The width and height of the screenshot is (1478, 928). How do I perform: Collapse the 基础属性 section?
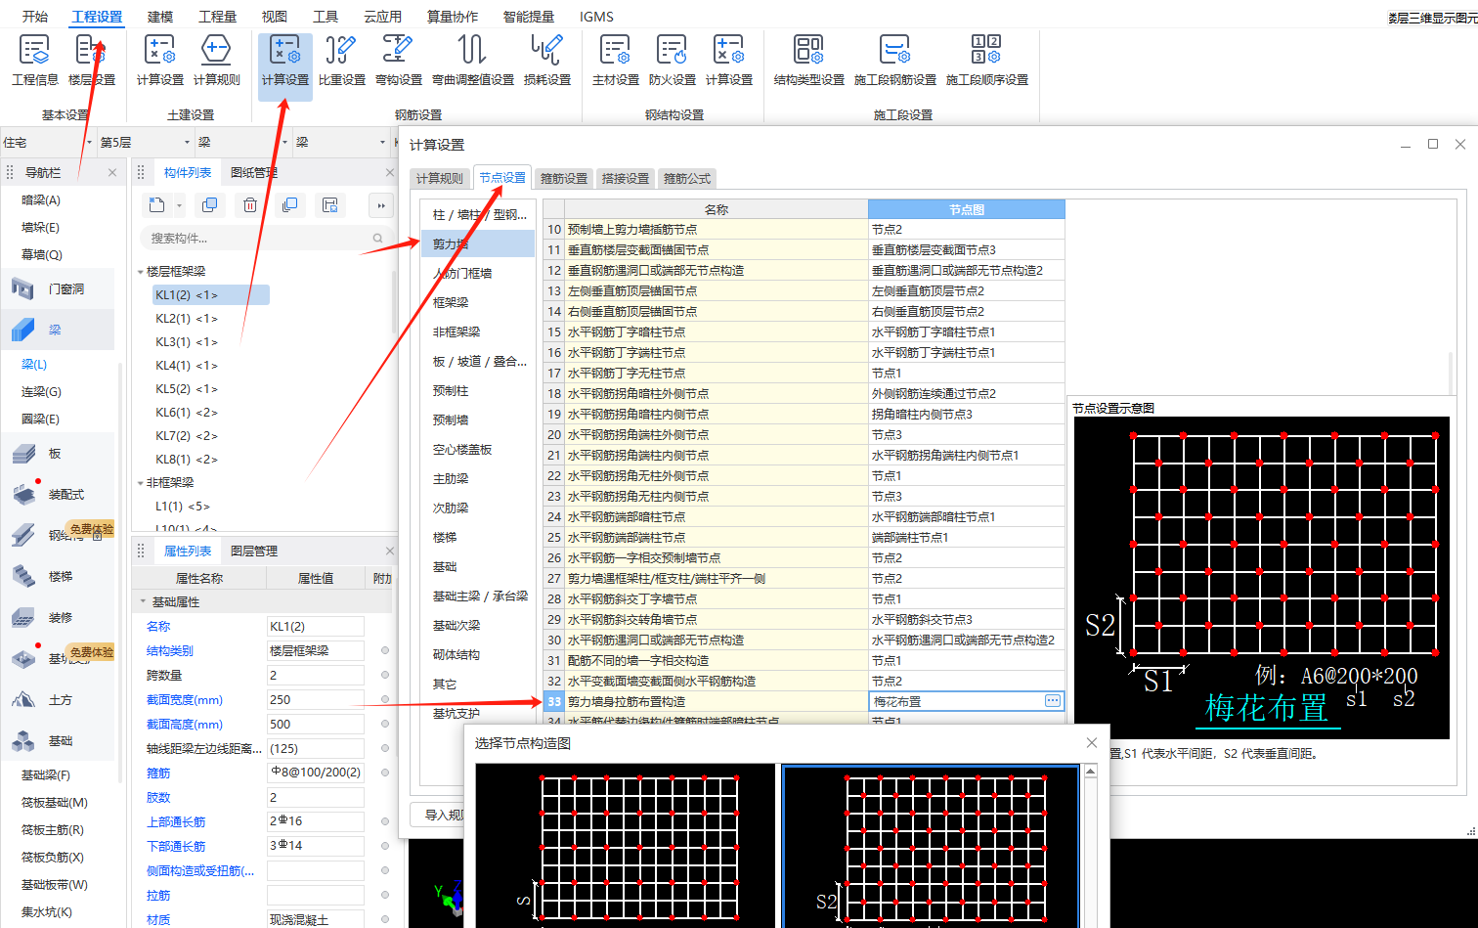(x=143, y=602)
